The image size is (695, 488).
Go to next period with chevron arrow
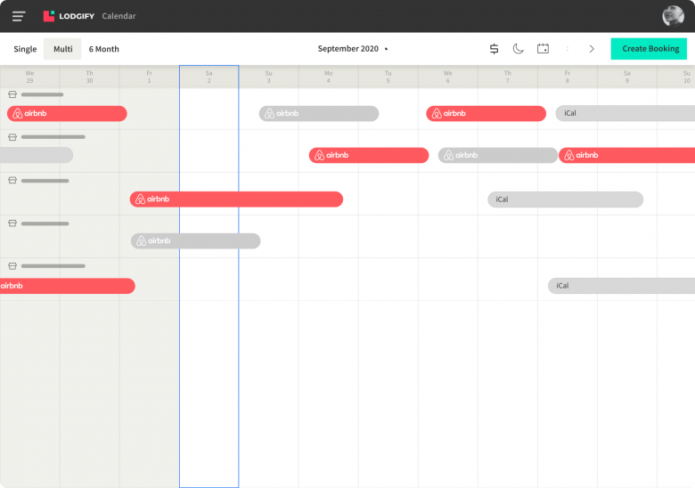pyautogui.click(x=592, y=49)
